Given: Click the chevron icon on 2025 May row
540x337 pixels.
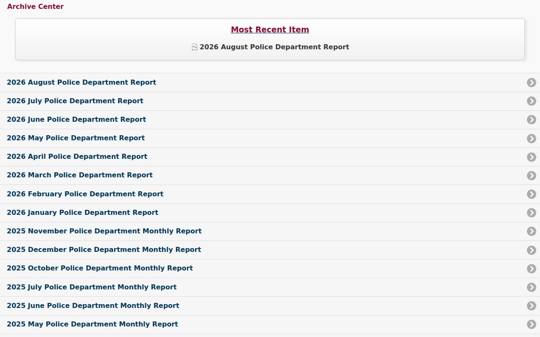Looking at the screenshot, I should click(x=532, y=324).
